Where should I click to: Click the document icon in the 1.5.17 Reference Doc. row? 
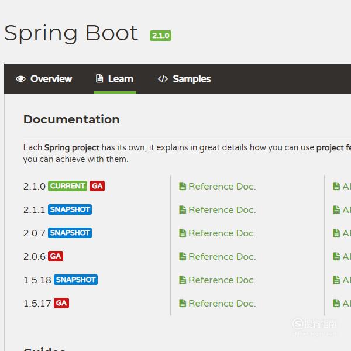183,303
